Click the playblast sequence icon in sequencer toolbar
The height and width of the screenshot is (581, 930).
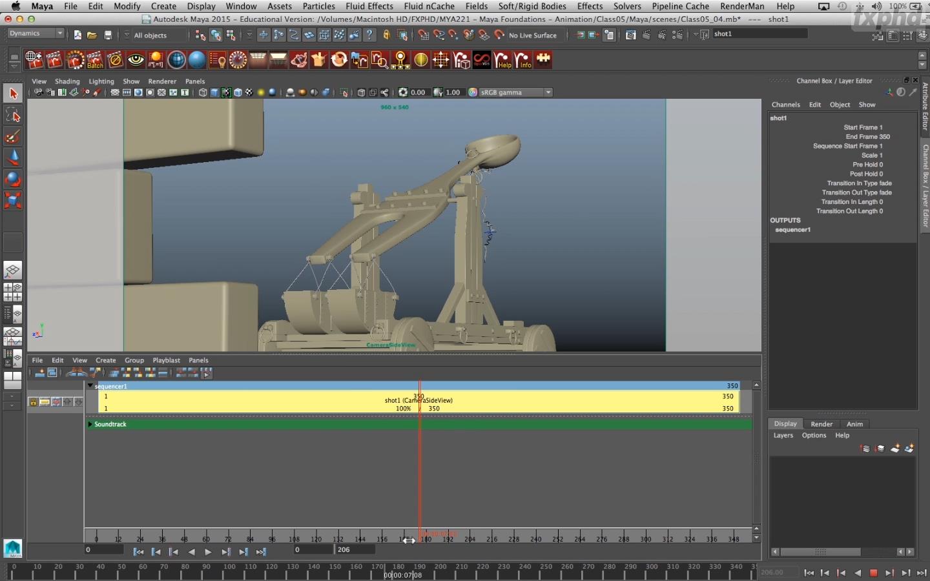click(207, 373)
